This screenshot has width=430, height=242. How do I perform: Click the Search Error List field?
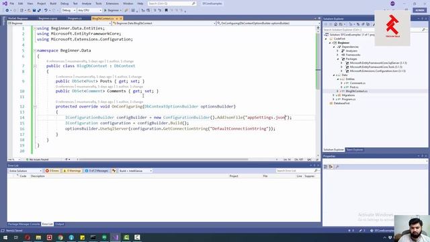click(x=297, y=171)
